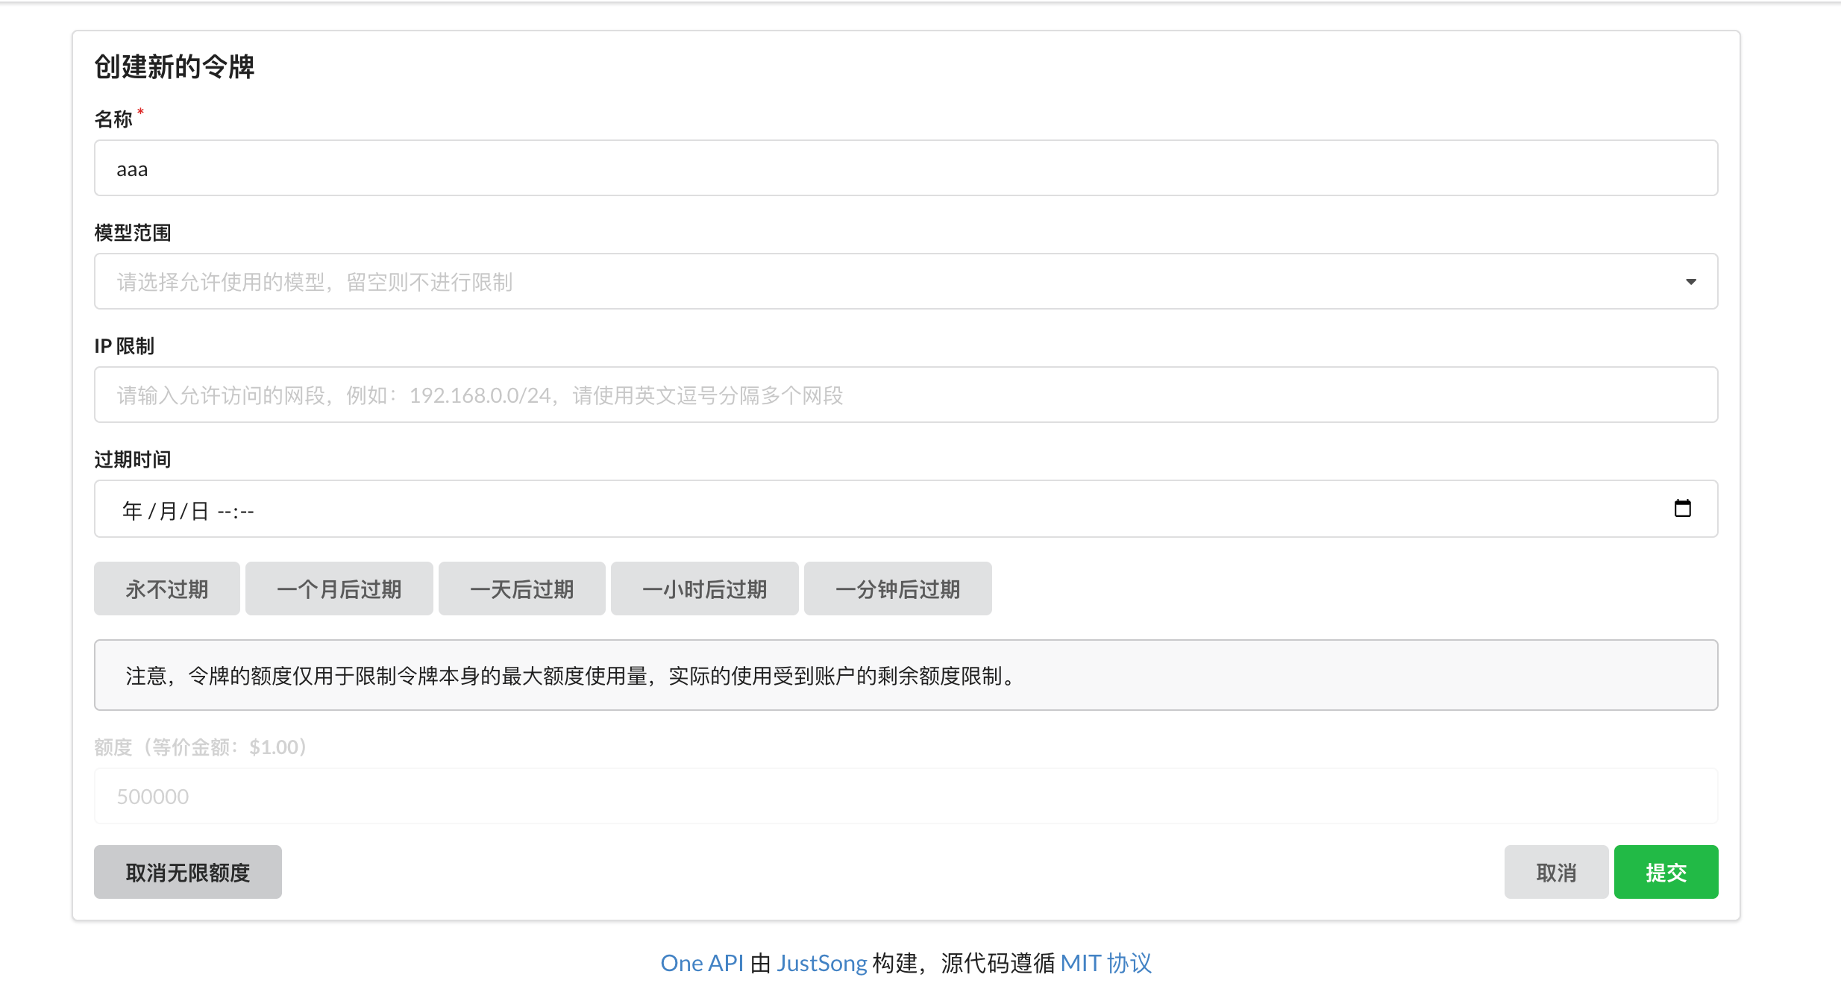Viewport: 1841px width, 998px height.
Task: Open the MIT 协议 link
Action: click(1105, 963)
